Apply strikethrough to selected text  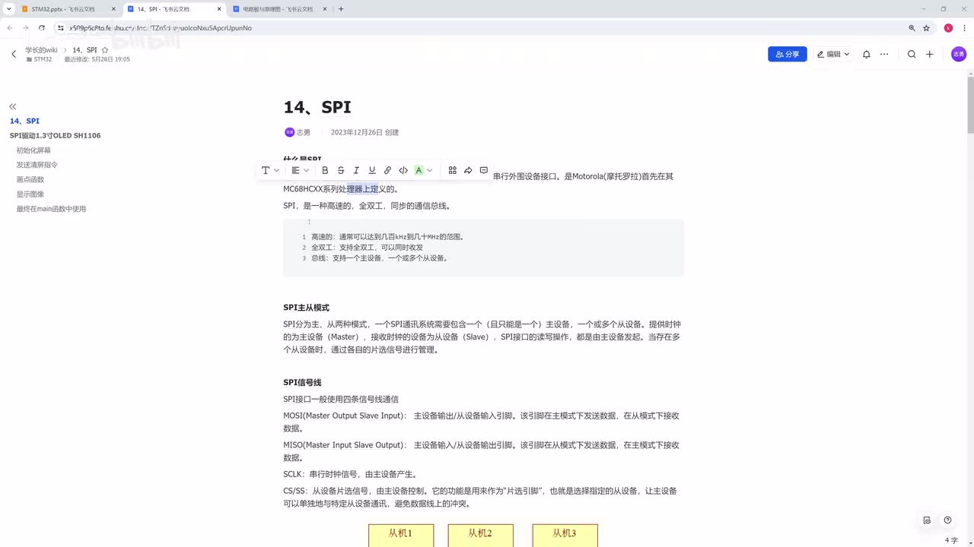tap(341, 170)
